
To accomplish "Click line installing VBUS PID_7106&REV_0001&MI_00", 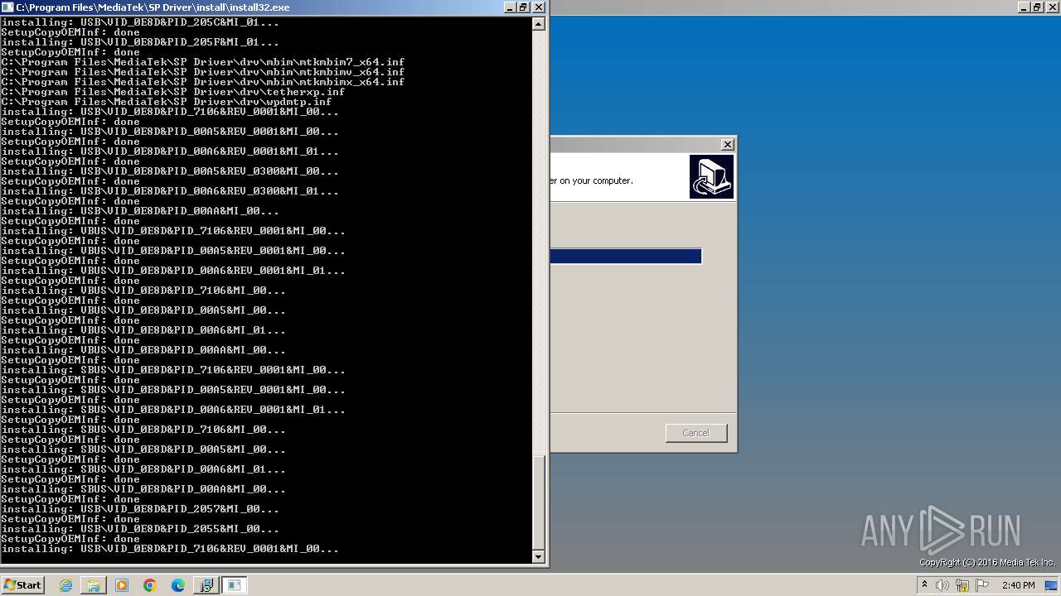I will pos(173,231).
